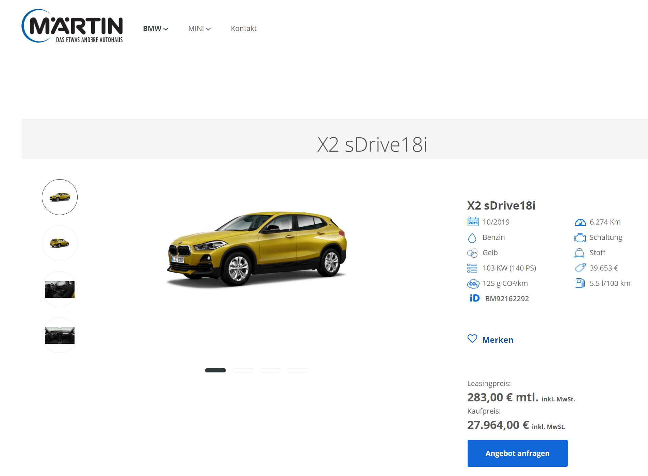The height and width of the screenshot is (476, 648).
Task: Expand the BMW menu dropdown
Action: [x=156, y=29]
